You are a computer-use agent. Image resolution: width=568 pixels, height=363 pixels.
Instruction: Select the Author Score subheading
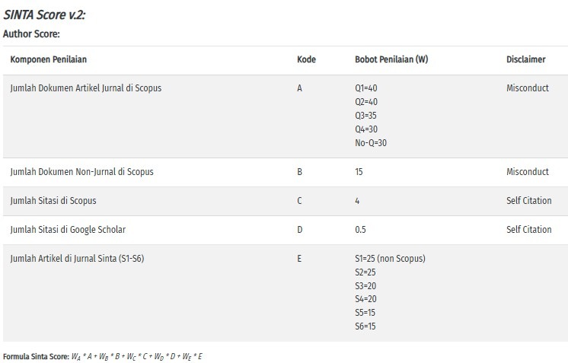[31, 34]
